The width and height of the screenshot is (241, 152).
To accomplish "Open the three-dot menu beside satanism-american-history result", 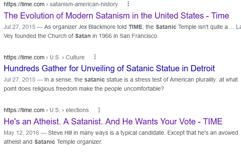I will click(128, 4).
